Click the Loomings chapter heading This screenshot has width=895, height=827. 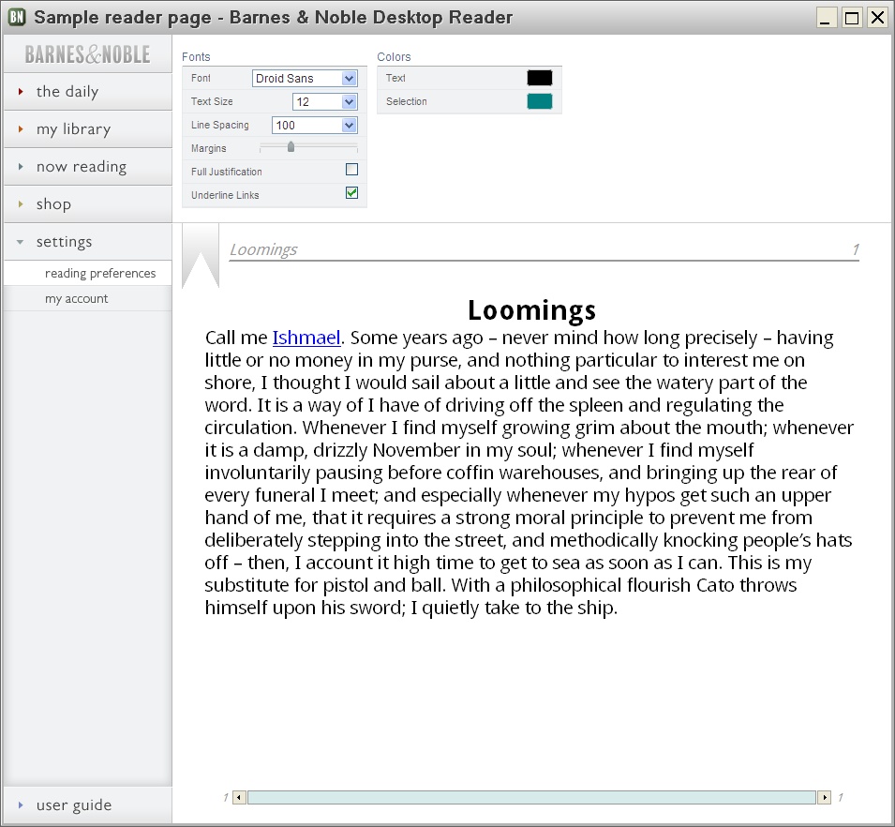click(531, 310)
